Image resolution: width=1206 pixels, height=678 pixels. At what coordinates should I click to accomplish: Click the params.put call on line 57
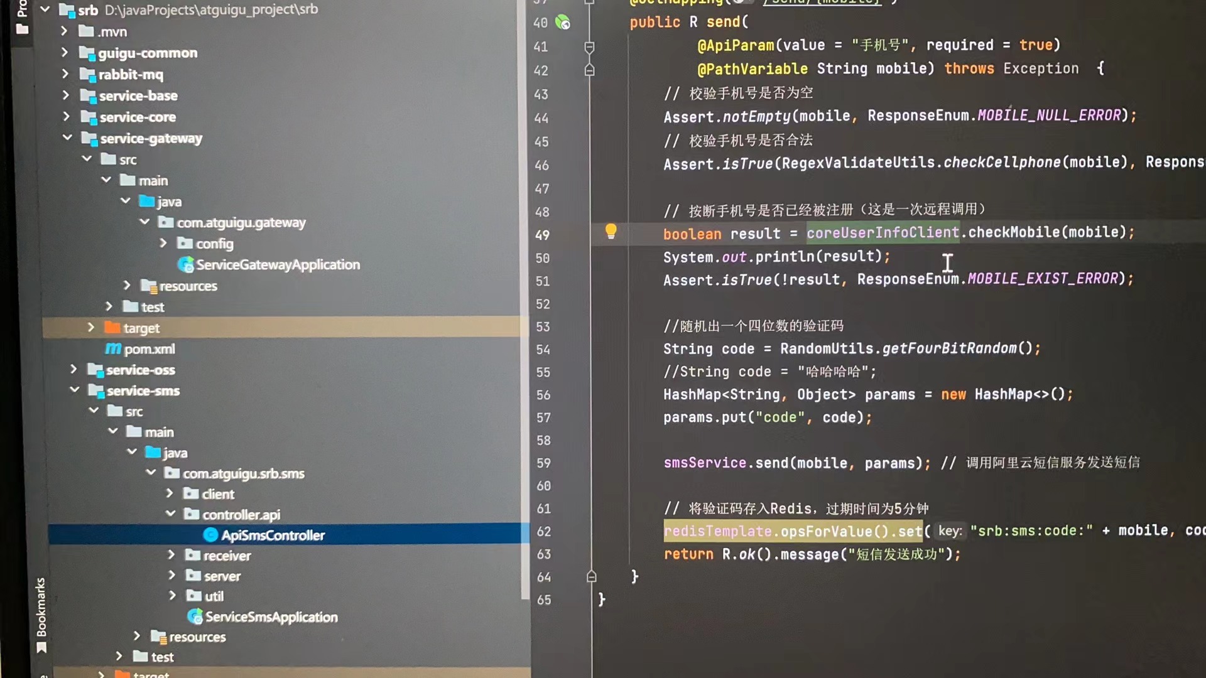coord(768,418)
